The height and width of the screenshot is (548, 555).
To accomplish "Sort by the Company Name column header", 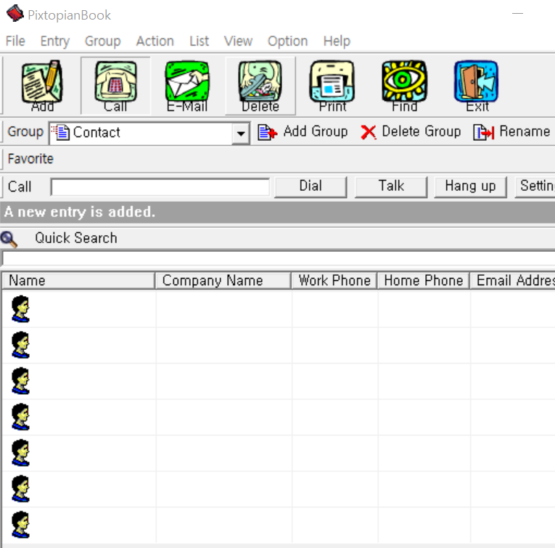I will 223,281.
